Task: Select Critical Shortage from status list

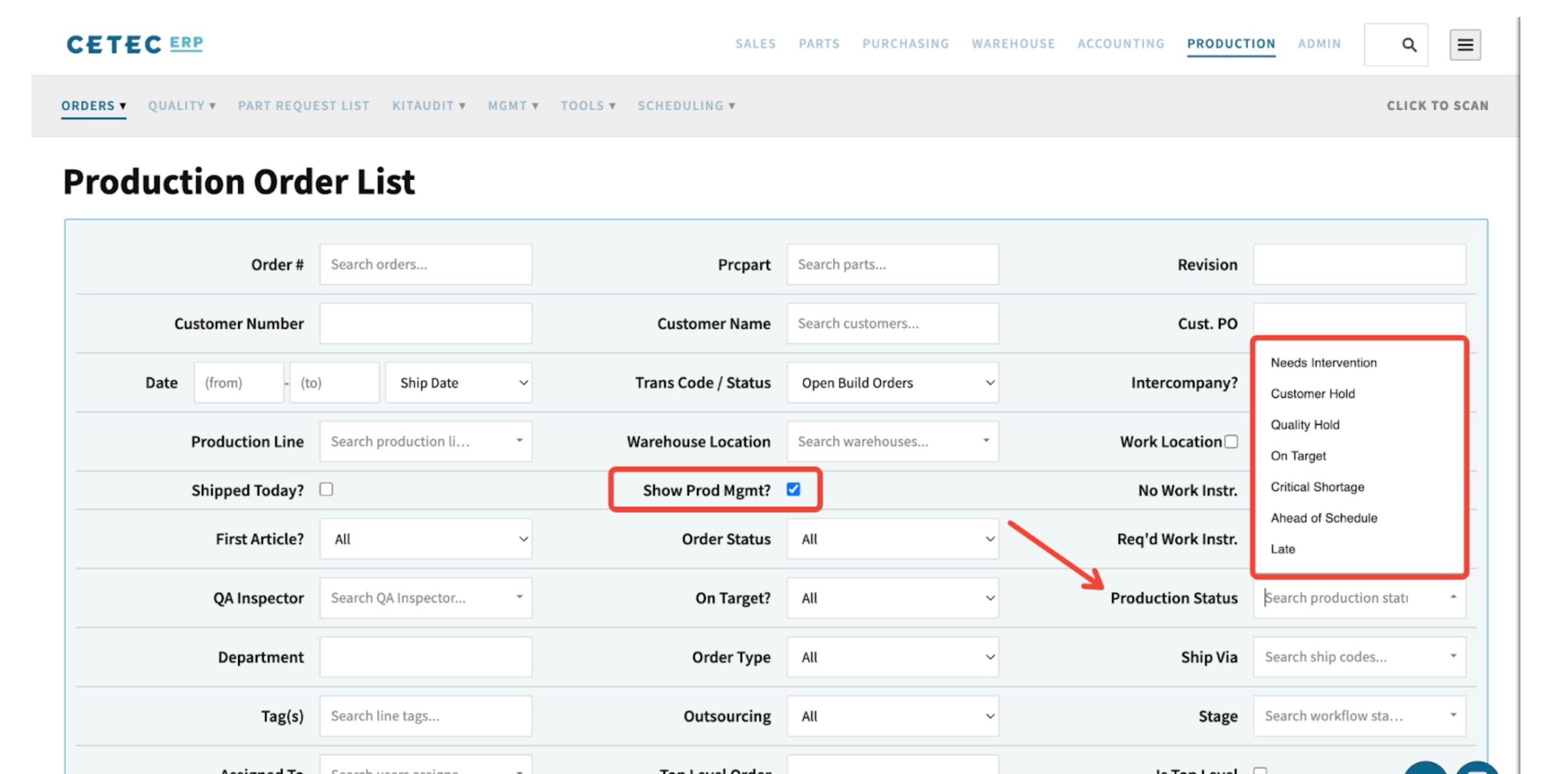Action: coord(1317,487)
